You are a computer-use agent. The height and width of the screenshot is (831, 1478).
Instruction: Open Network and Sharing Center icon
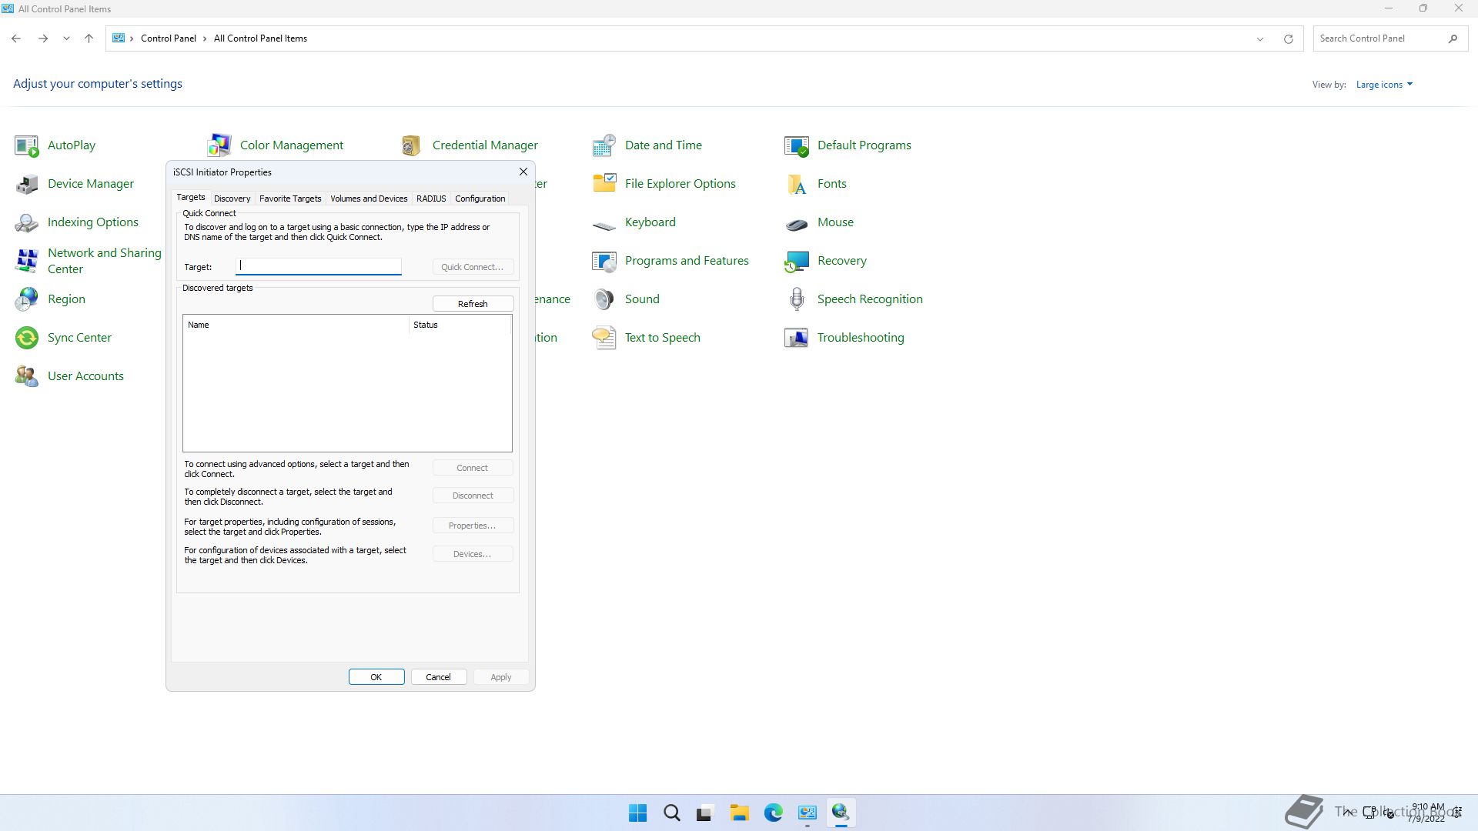(27, 261)
